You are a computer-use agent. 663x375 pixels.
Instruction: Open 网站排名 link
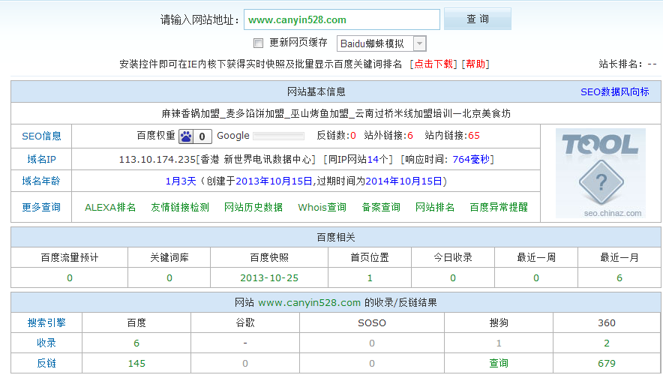(435, 208)
